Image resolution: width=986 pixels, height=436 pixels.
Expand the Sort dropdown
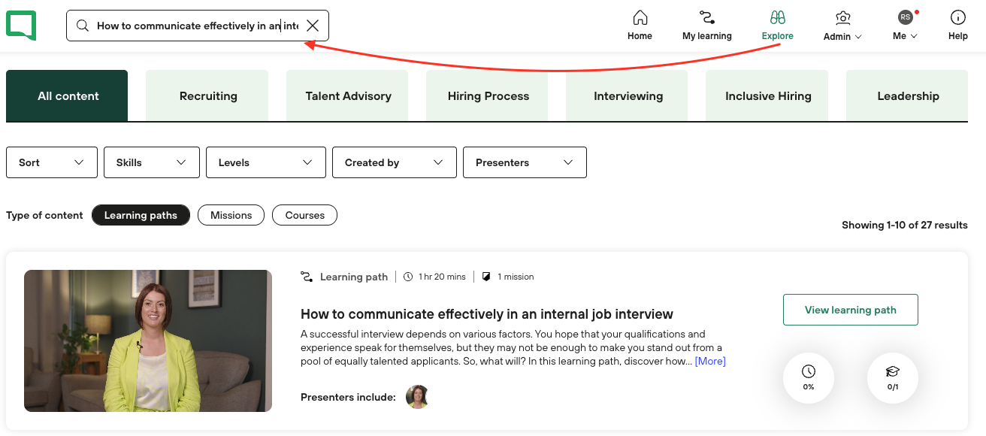point(52,162)
